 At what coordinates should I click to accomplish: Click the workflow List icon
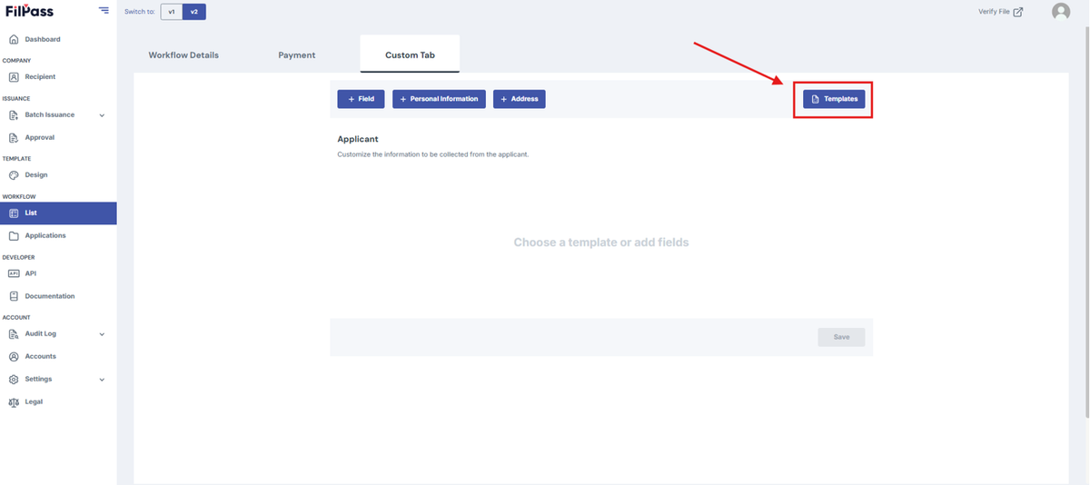[14, 213]
